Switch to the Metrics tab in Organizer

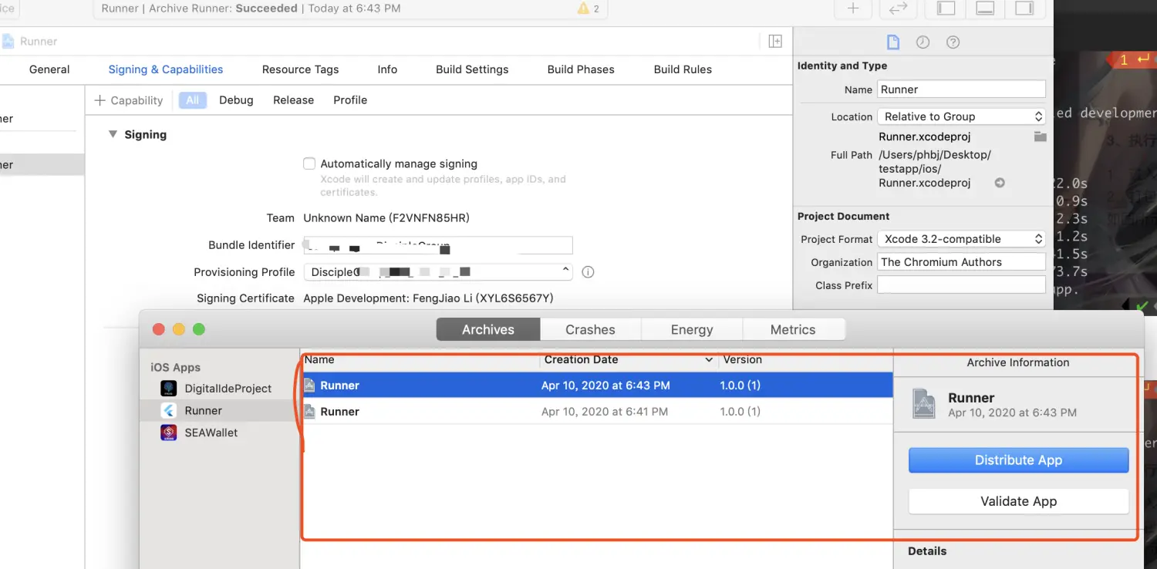point(793,329)
